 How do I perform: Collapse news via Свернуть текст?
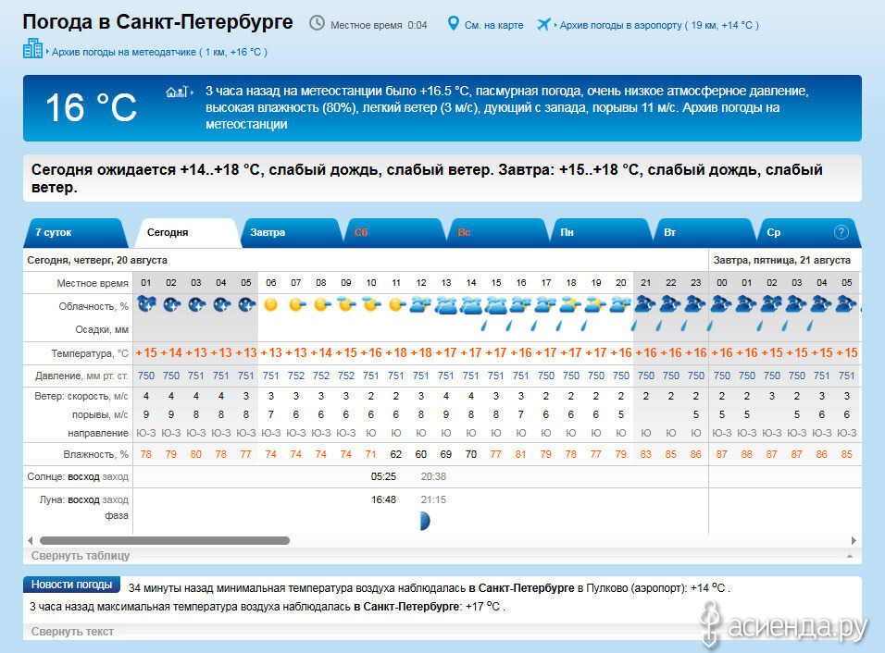tap(72, 632)
